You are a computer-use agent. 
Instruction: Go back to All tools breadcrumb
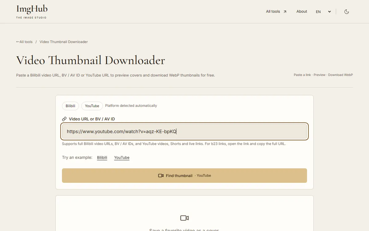[x=24, y=42]
